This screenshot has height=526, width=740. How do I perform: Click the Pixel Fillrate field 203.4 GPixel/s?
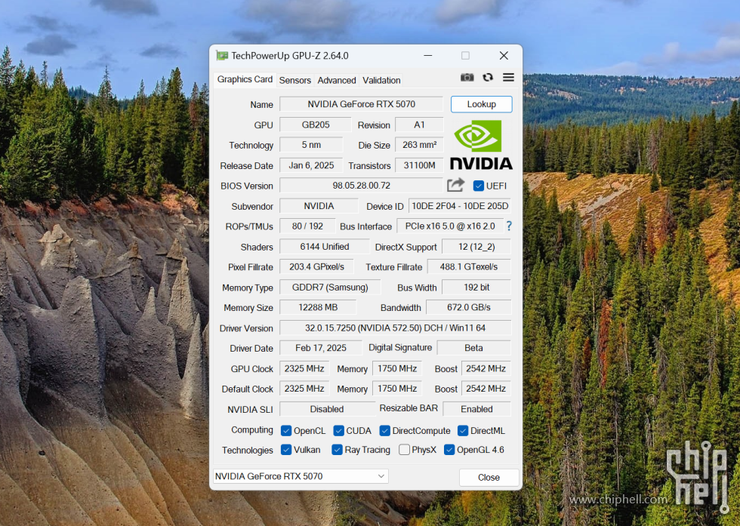(316, 267)
